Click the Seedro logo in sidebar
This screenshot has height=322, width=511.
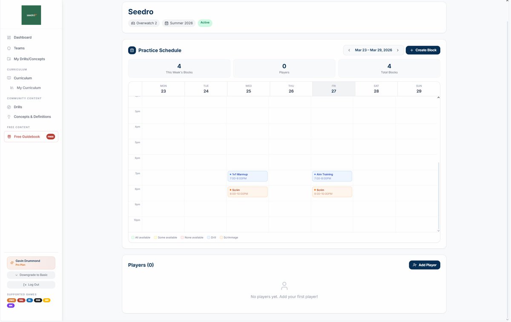click(31, 15)
